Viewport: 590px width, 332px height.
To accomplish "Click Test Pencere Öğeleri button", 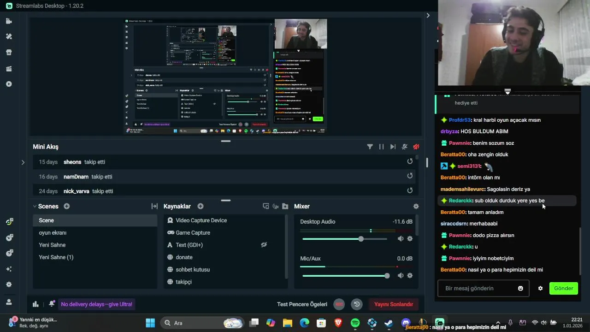I will point(302,304).
